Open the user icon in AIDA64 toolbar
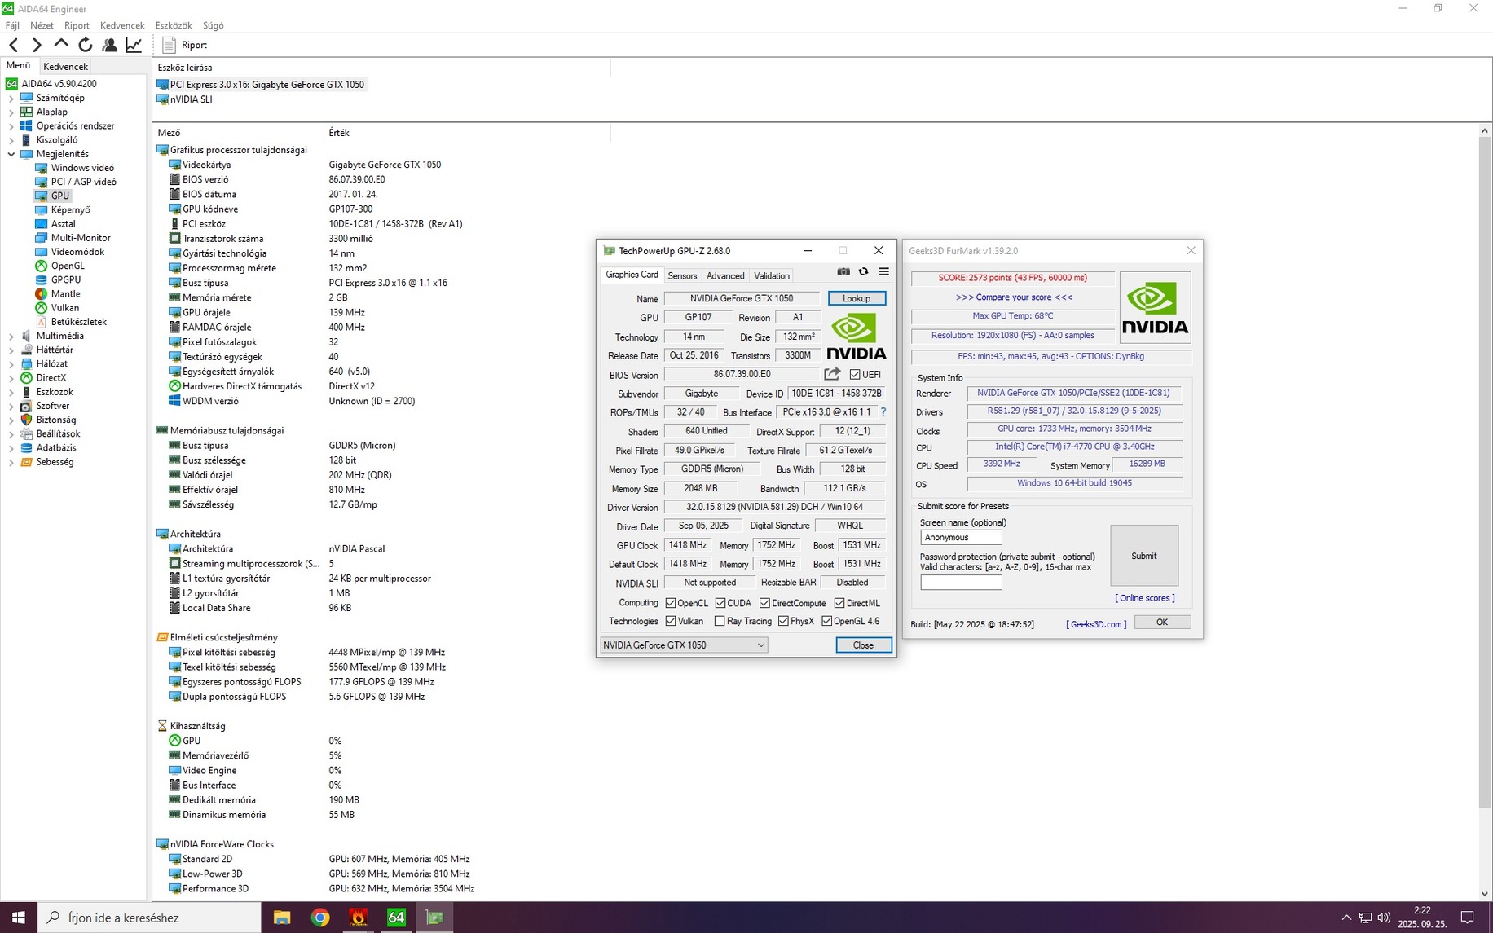The image size is (1493, 933). coord(109,45)
